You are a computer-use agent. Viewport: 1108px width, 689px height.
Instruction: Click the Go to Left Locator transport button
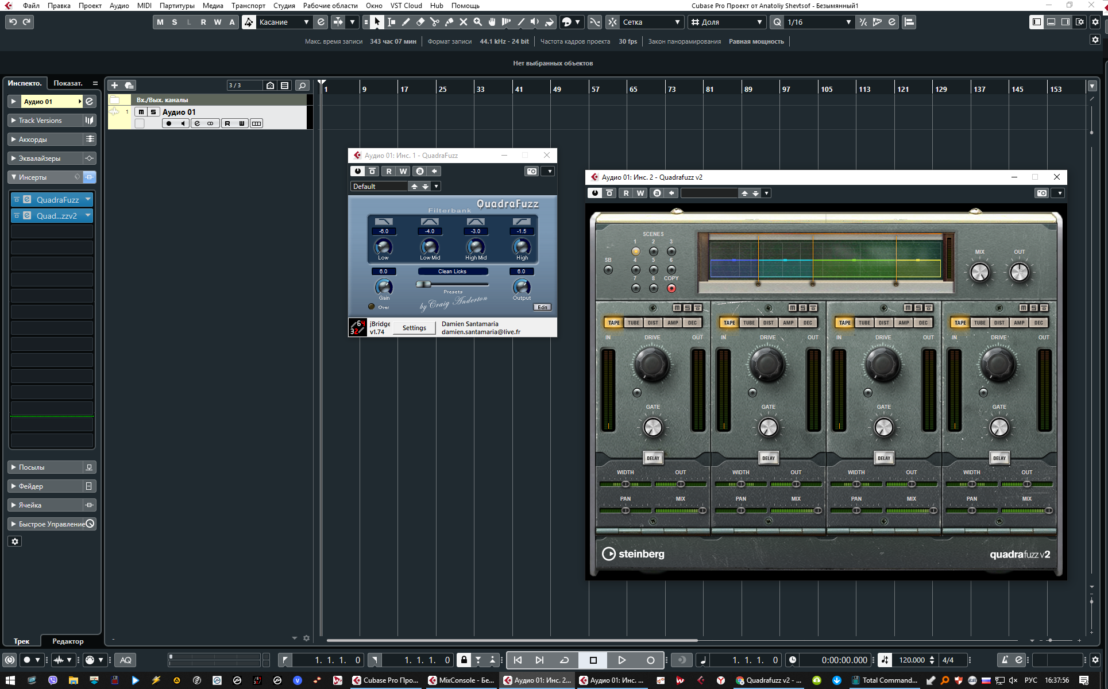click(x=518, y=660)
